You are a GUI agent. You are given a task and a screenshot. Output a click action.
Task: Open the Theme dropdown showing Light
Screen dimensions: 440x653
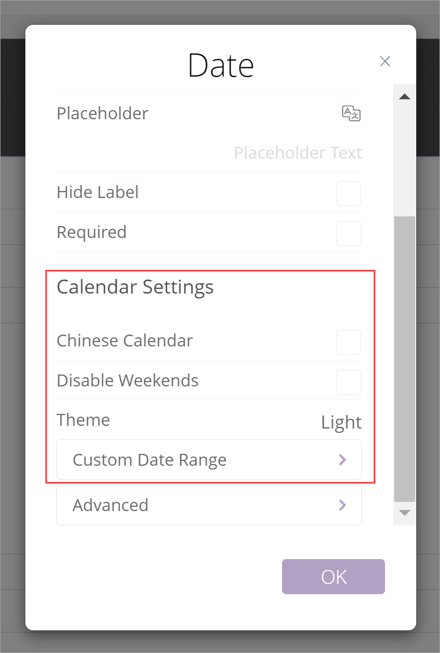point(341,422)
